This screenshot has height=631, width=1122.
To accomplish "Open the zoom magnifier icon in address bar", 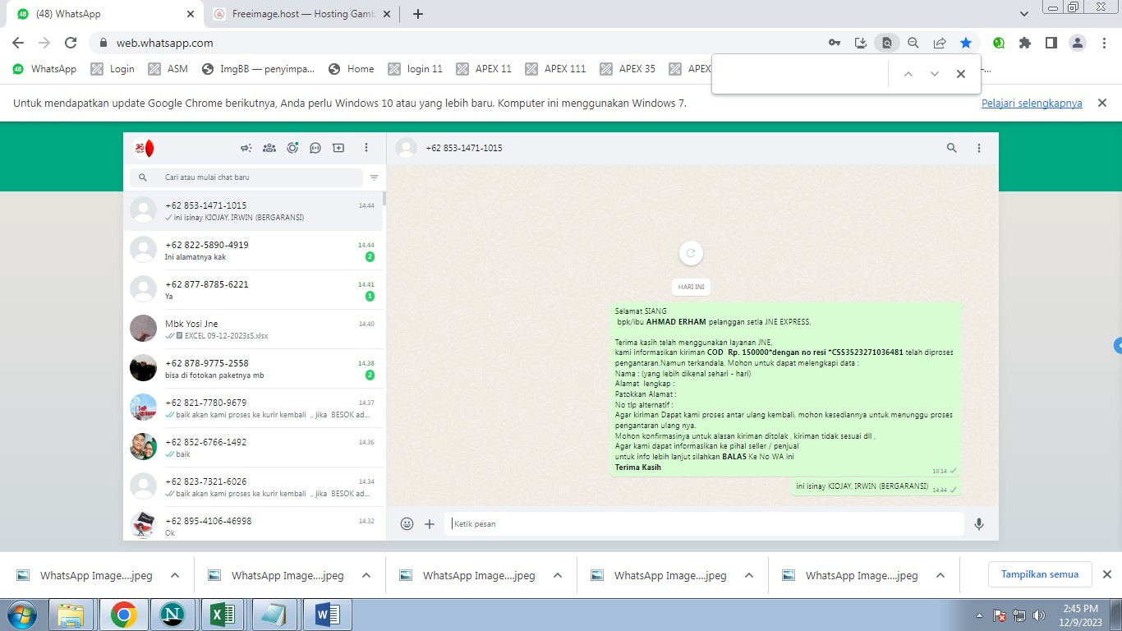I will click(913, 43).
